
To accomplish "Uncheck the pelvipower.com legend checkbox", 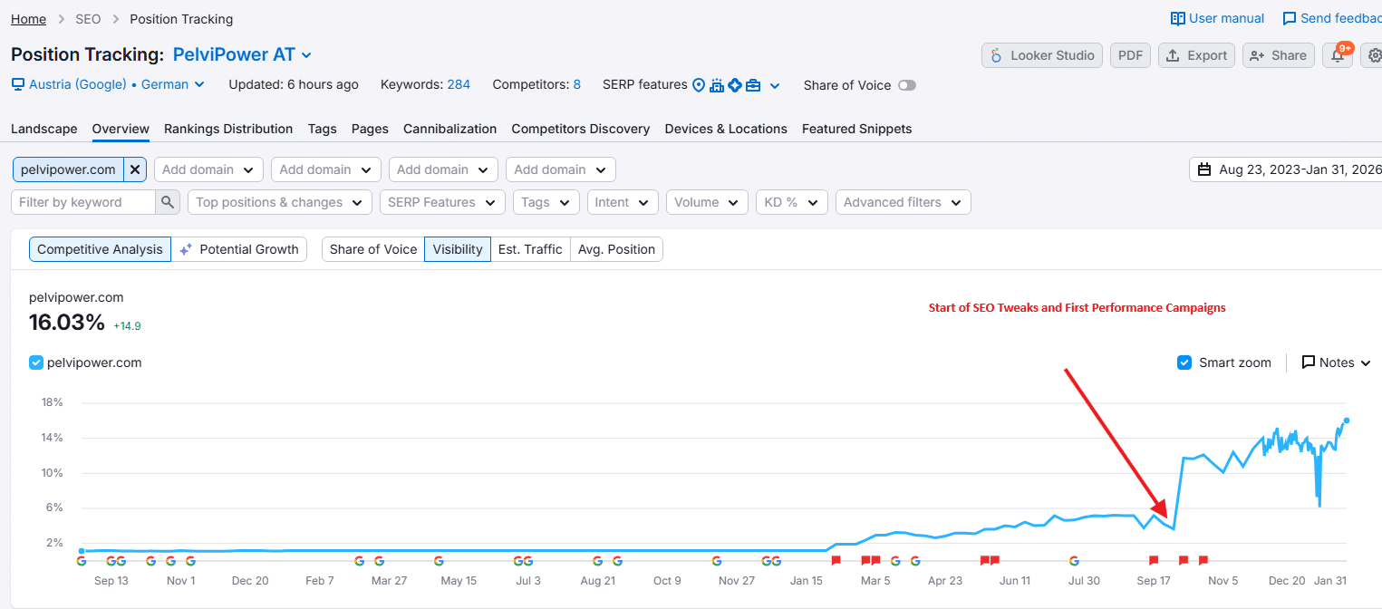I will (36, 362).
